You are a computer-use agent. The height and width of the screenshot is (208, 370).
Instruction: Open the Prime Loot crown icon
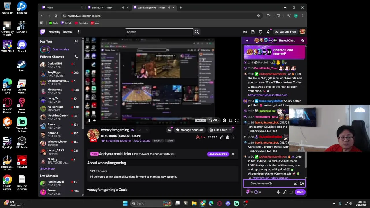pos(245,32)
